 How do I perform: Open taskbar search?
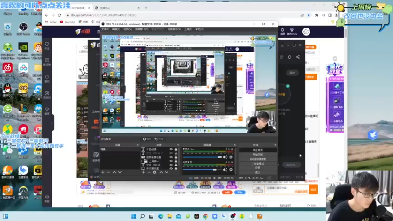(142, 216)
